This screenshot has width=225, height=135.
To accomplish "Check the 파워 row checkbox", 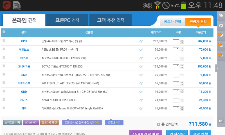I will 4,108.
